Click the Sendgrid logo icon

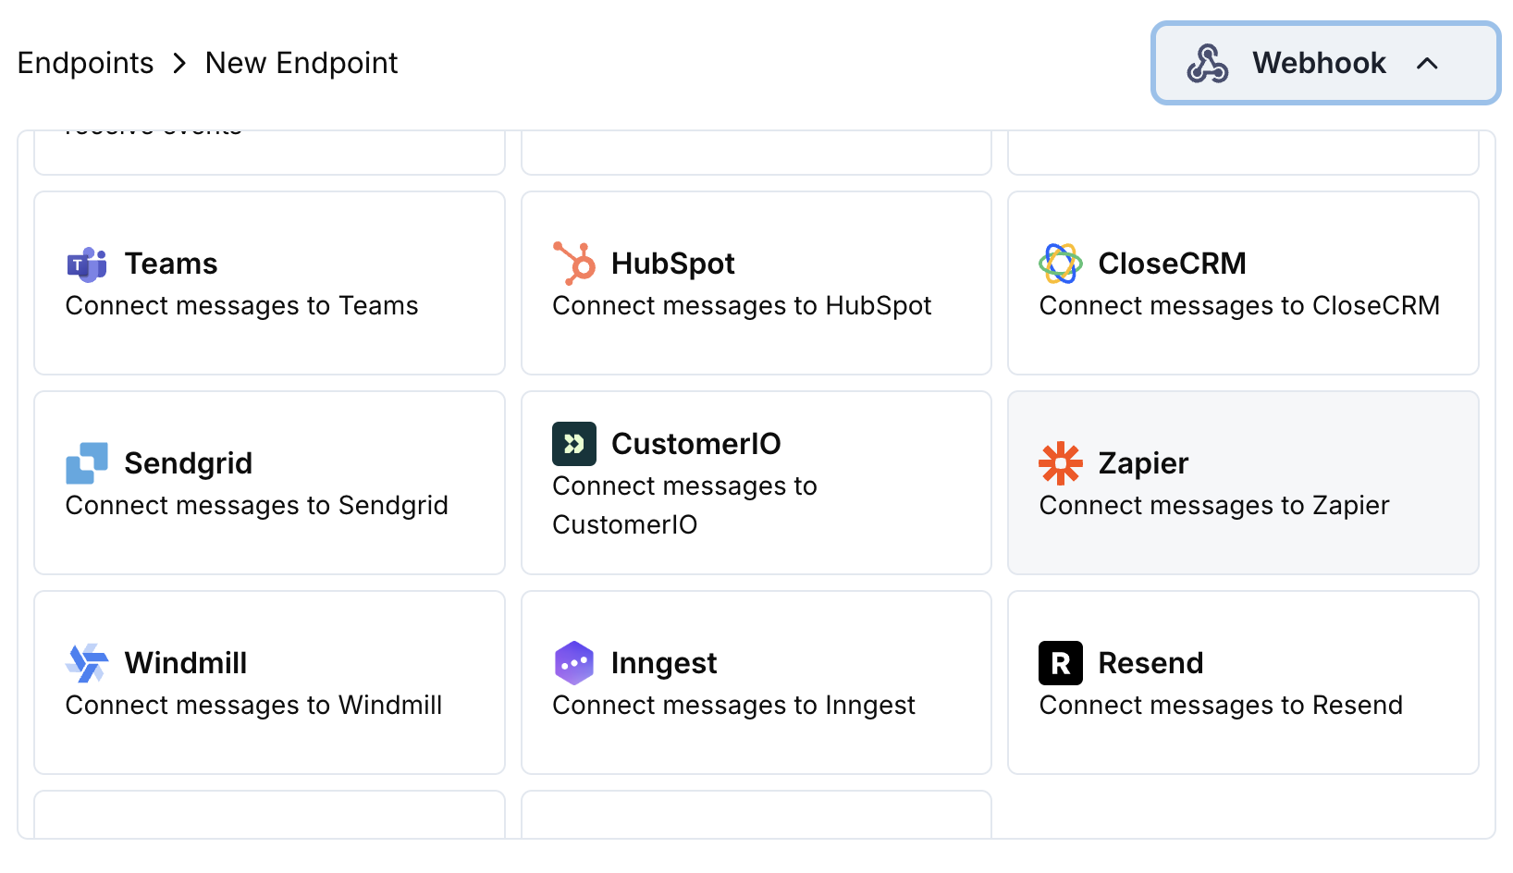pos(86,463)
